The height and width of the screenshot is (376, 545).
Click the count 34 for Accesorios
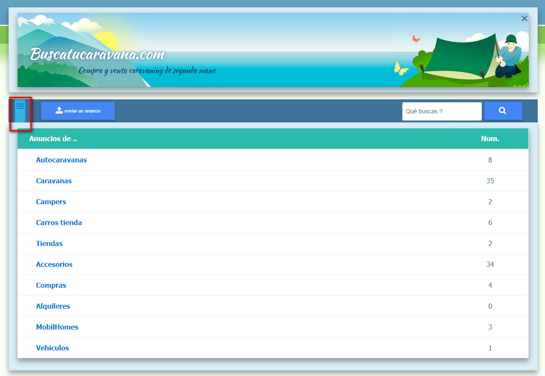[490, 264]
